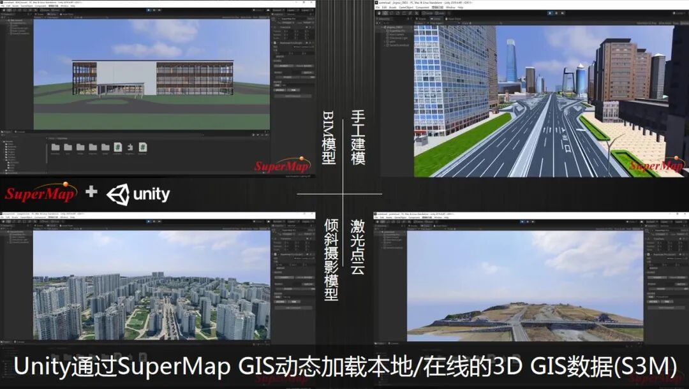
Task: Click Pause button in 手工建模 Unity window
Action: [556, 13]
